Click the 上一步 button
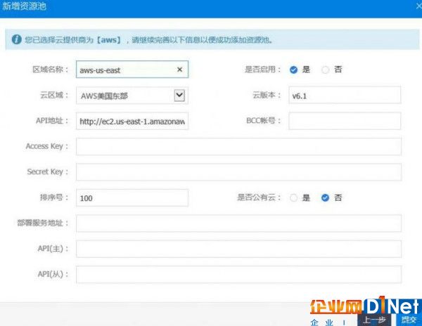The image size is (422, 326). (x=374, y=320)
